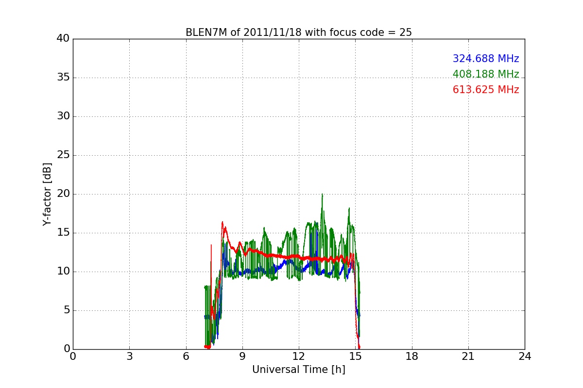This screenshot has width=583, height=388.
Task: Click y-axis tick label 5
Action: 67,310
